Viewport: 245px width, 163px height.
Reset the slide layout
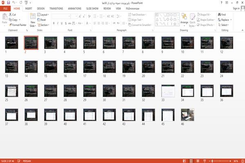[x=42, y=20]
